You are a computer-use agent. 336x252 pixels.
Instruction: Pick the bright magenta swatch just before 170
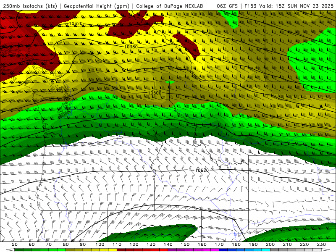point(215,250)
